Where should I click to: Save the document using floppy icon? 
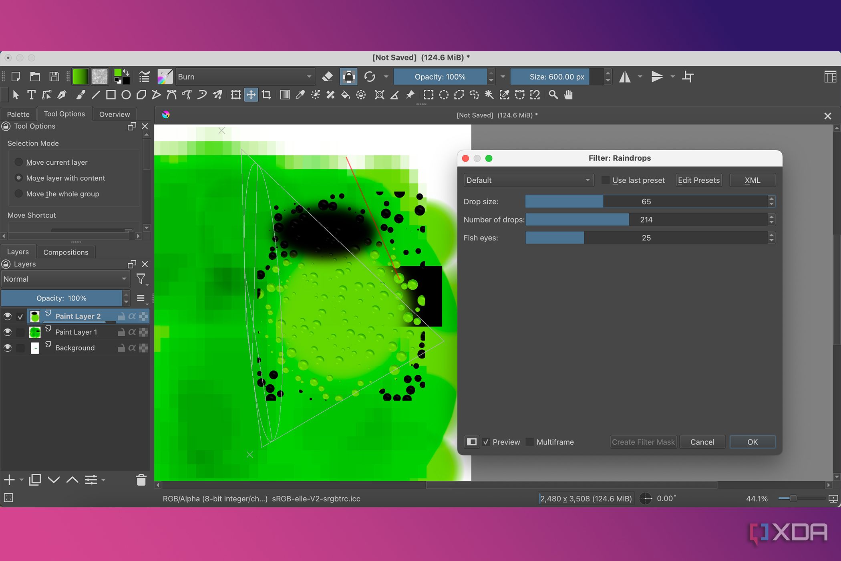(54, 77)
